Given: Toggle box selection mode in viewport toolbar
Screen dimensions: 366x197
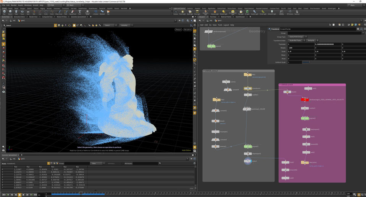Looking at the screenshot, I should (x=74, y=25).
